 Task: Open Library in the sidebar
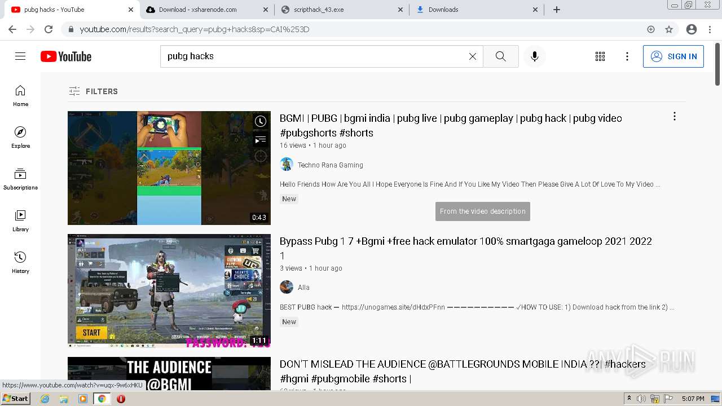[20, 221]
